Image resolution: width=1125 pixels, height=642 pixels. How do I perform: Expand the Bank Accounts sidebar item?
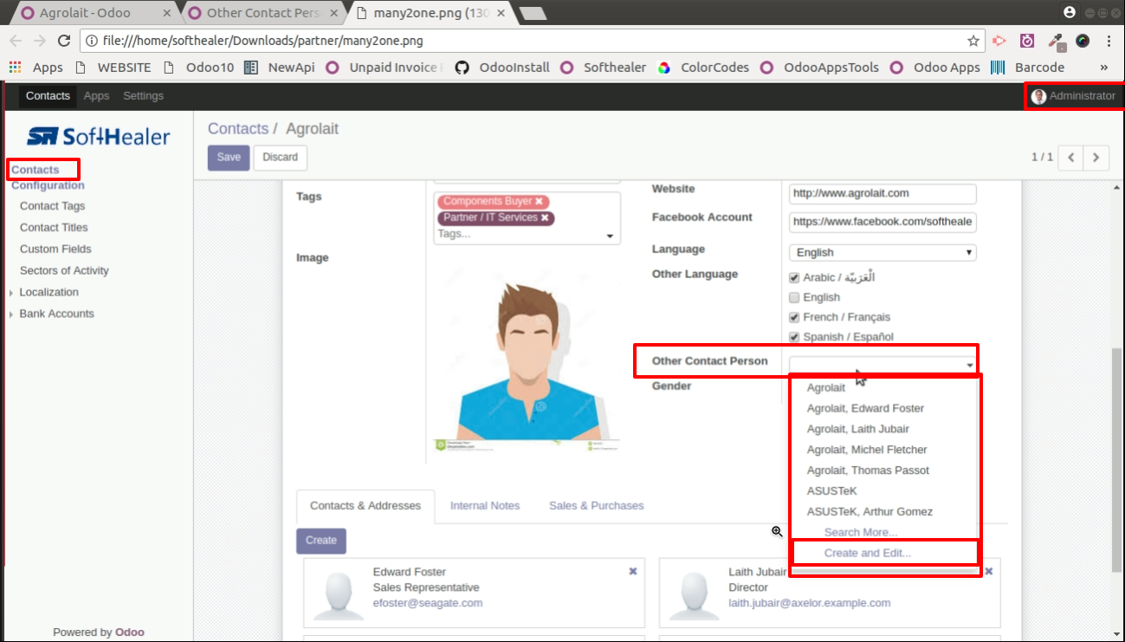click(x=51, y=314)
